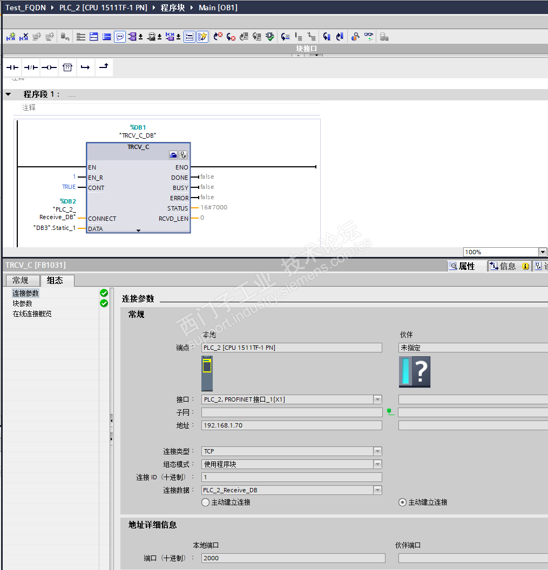Switch to the 常规 tab
The image size is (548, 570).
pyautogui.click(x=23, y=280)
